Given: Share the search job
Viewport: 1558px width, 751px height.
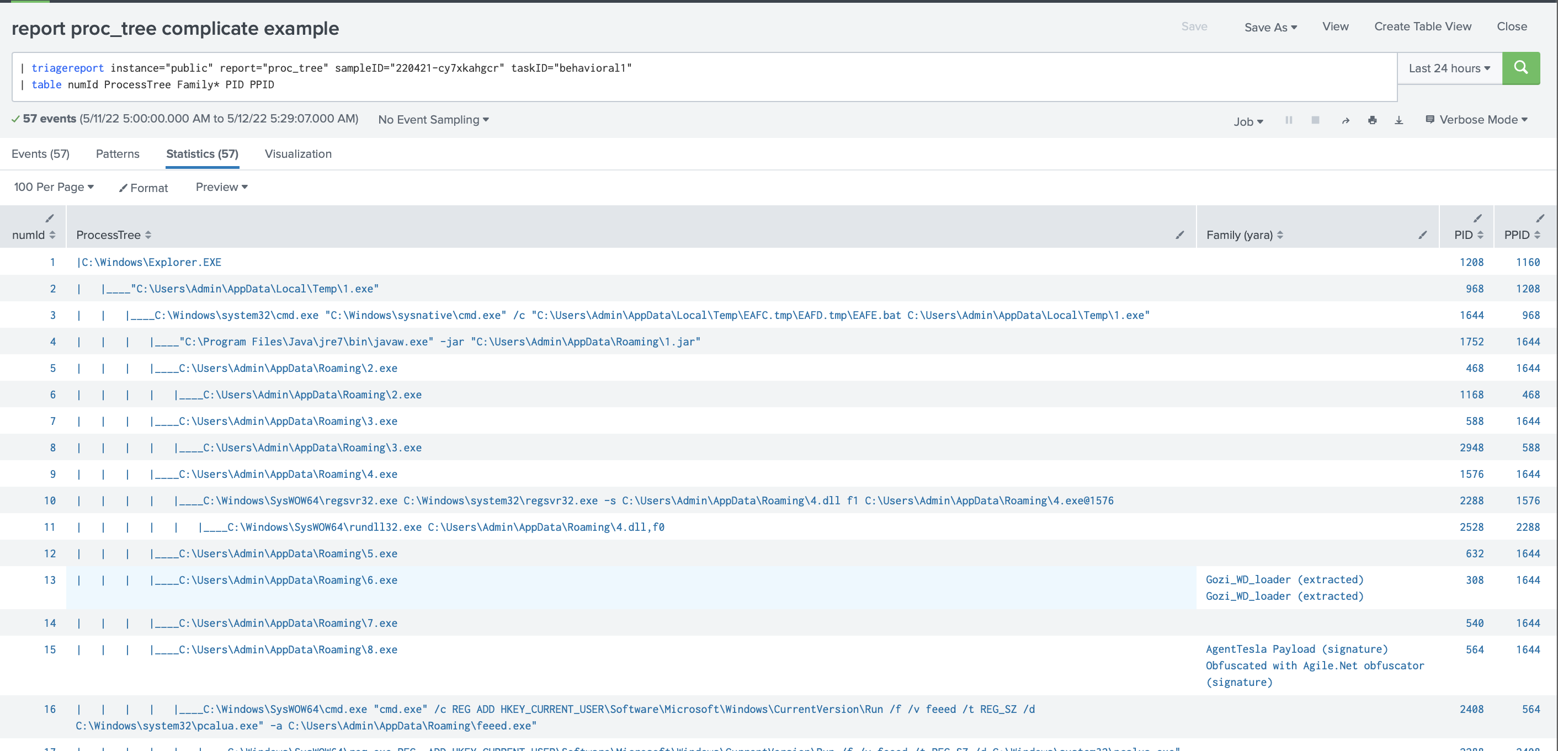Looking at the screenshot, I should tap(1346, 120).
